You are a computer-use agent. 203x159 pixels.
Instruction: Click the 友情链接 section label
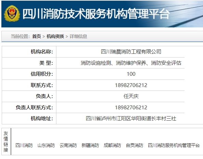6,142
